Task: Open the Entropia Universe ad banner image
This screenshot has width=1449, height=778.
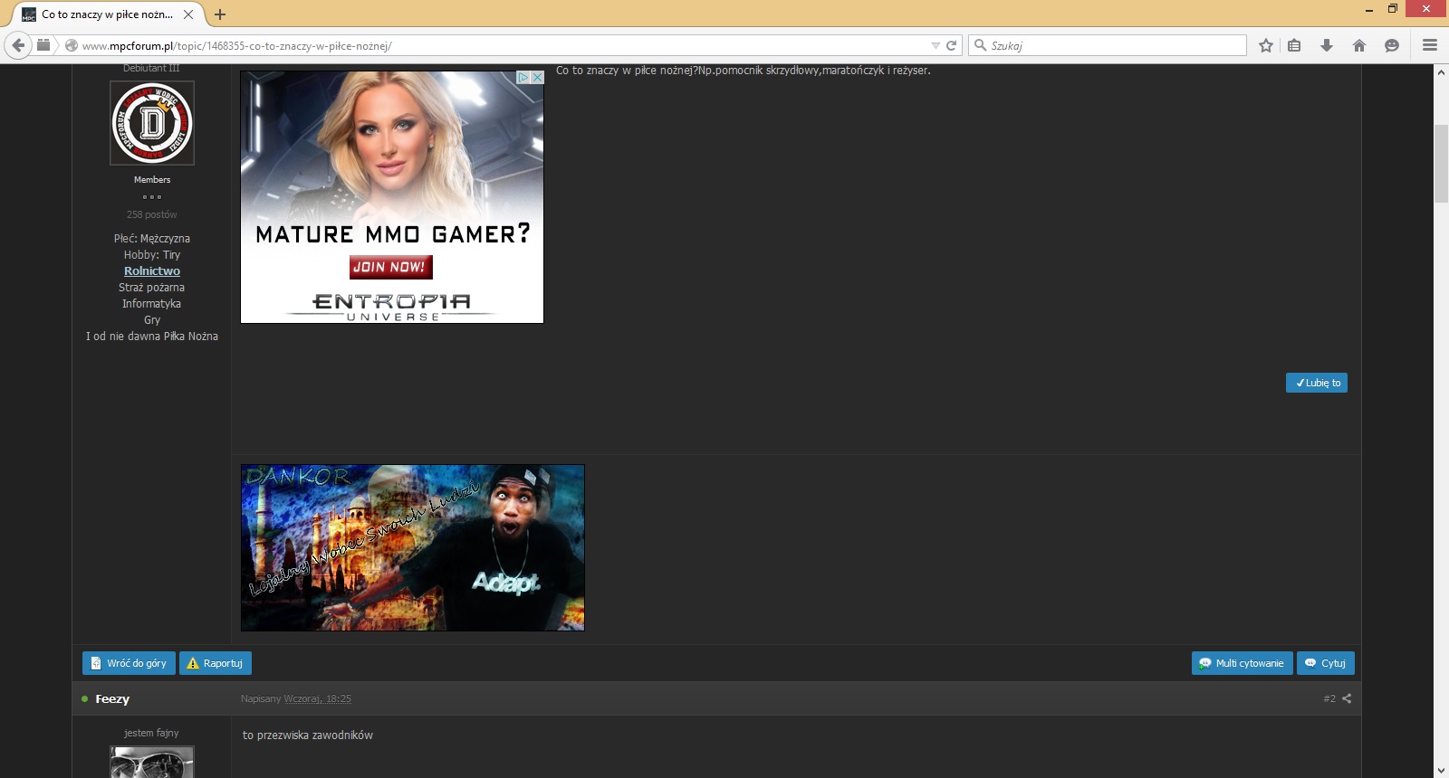Action: [392, 197]
